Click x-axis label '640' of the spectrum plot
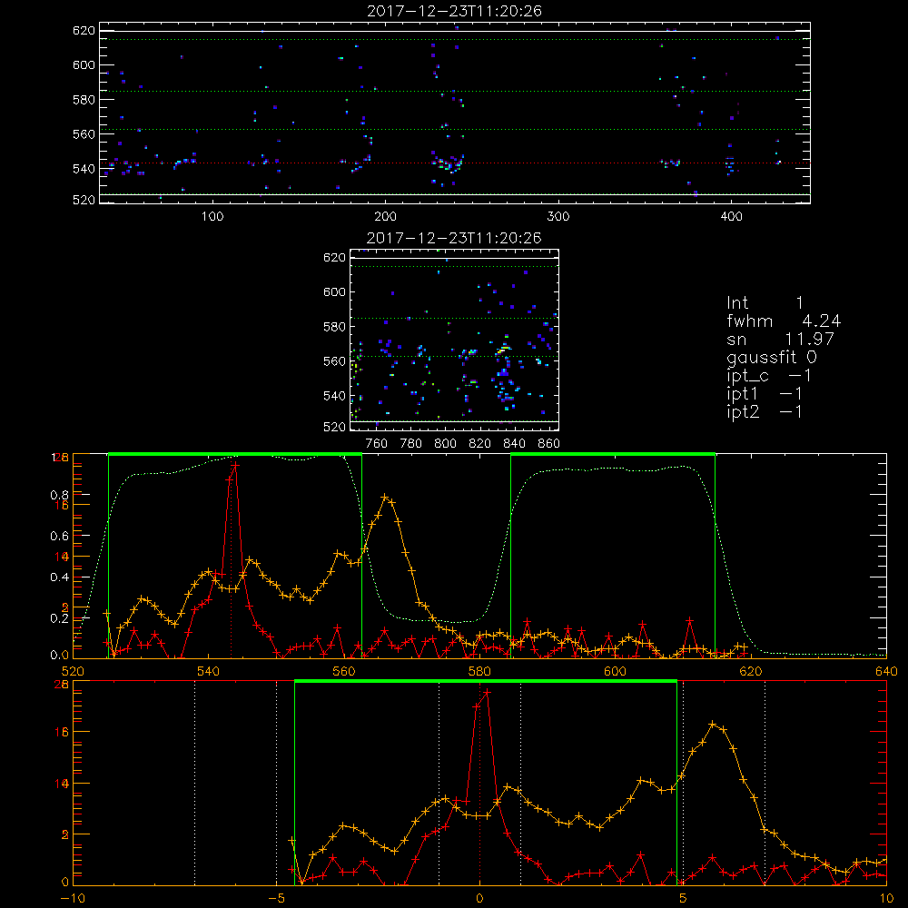The height and width of the screenshot is (908, 908). pyautogui.click(x=886, y=671)
